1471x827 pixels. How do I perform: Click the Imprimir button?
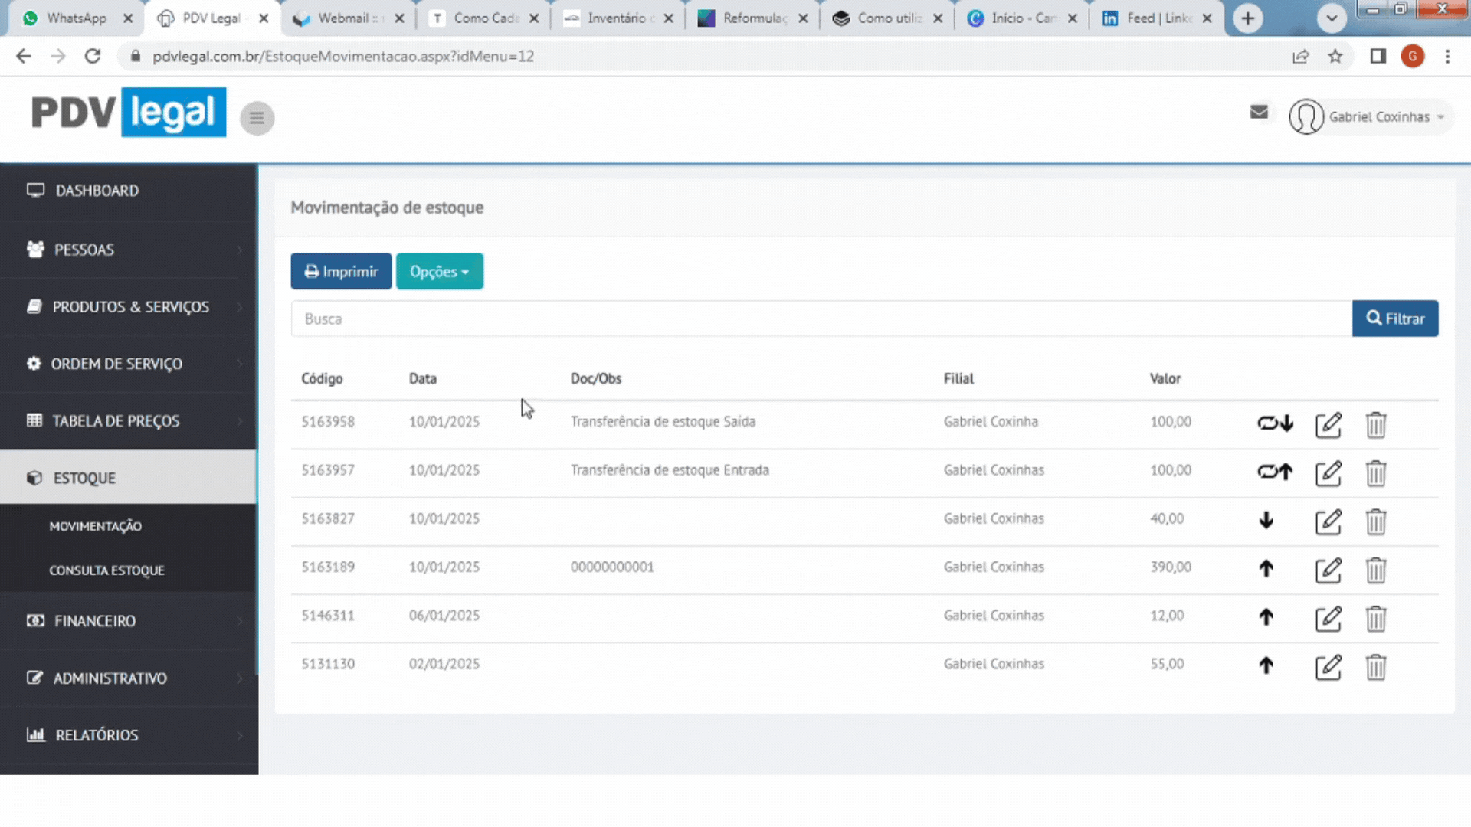pos(341,272)
